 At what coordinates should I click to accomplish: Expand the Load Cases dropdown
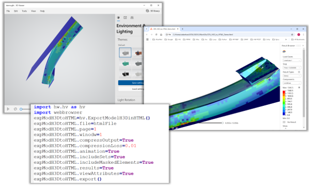[292, 60]
